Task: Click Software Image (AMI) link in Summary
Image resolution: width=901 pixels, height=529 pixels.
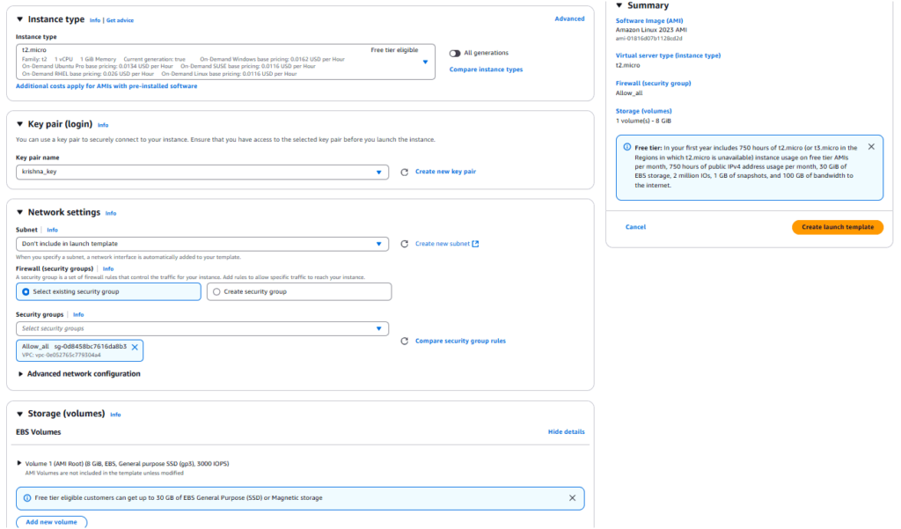Action: pyautogui.click(x=649, y=21)
